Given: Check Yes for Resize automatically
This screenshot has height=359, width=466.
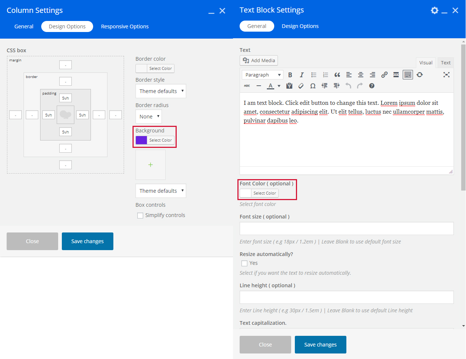Looking at the screenshot, I should click(x=244, y=263).
